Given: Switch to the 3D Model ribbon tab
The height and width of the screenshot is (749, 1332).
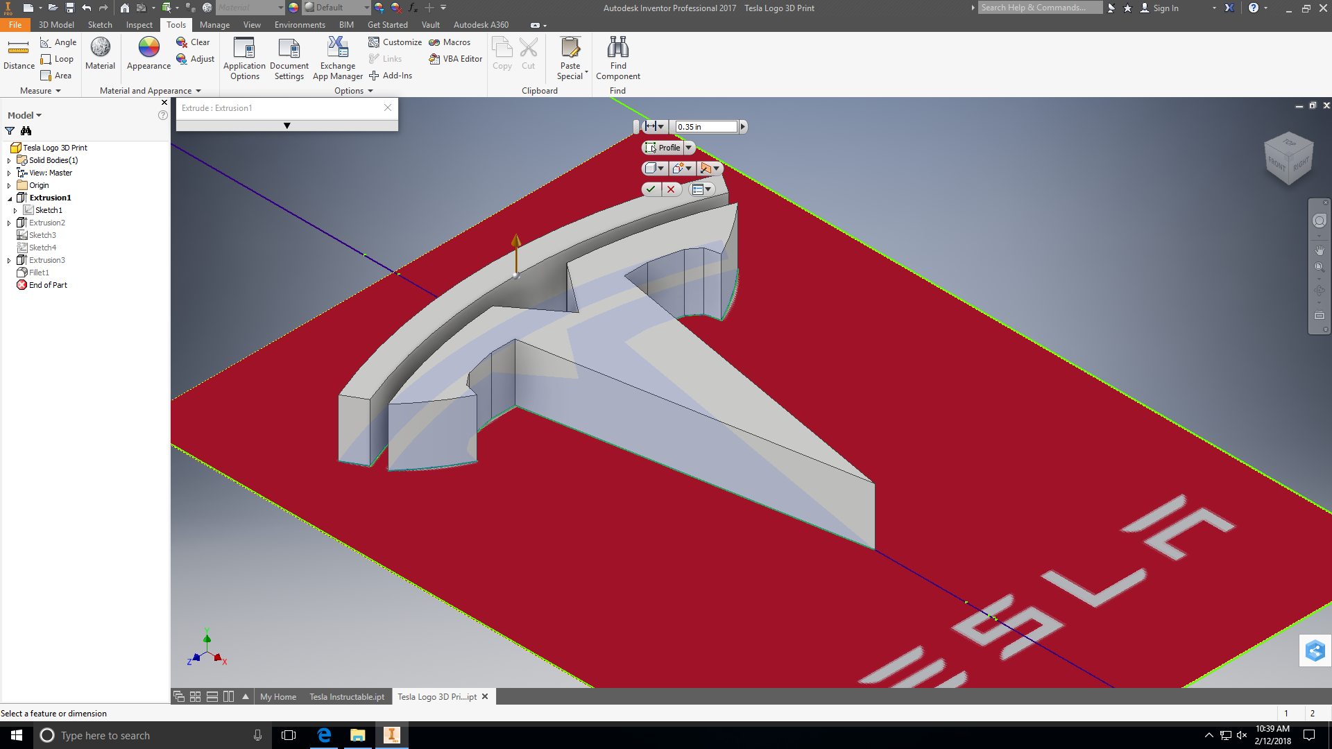Looking at the screenshot, I should (56, 25).
